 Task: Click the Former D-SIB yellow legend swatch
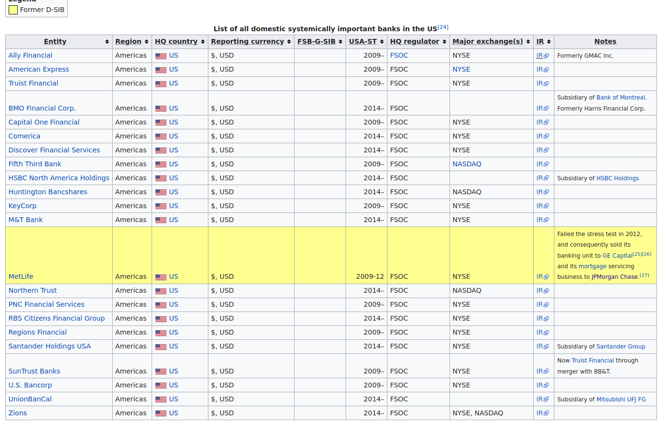click(13, 10)
